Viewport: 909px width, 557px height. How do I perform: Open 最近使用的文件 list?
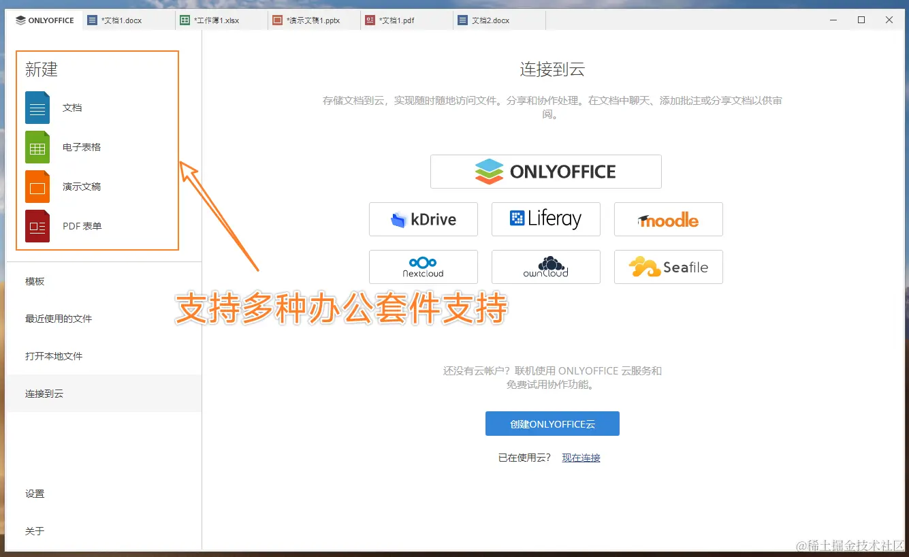coord(104,319)
